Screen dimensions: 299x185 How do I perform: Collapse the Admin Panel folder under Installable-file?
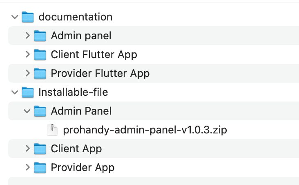point(27,111)
